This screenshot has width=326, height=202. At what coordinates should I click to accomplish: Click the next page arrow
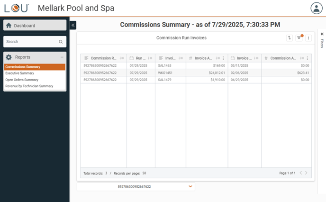click(x=306, y=173)
